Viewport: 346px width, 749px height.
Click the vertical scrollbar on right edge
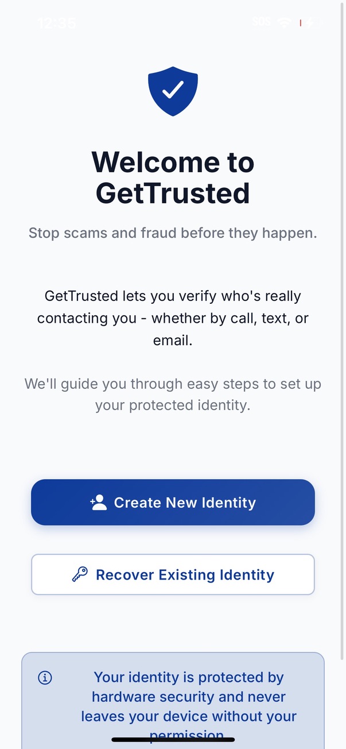tap(343, 345)
